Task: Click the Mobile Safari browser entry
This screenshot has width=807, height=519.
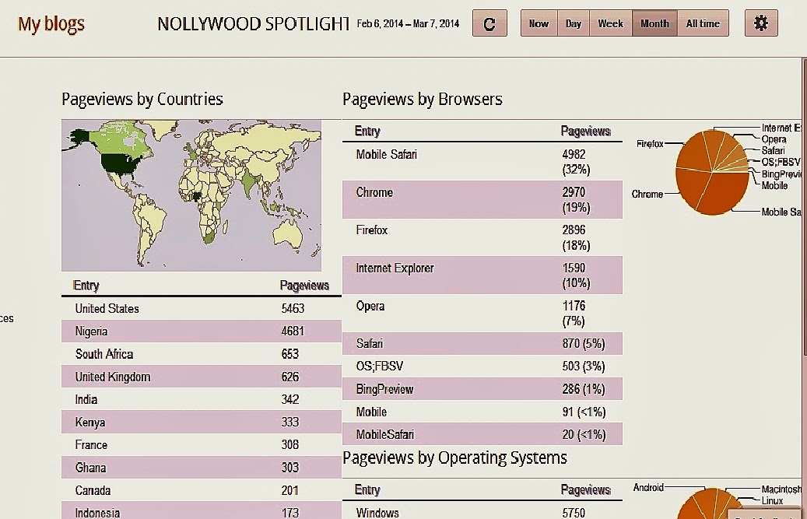Action: [387, 154]
